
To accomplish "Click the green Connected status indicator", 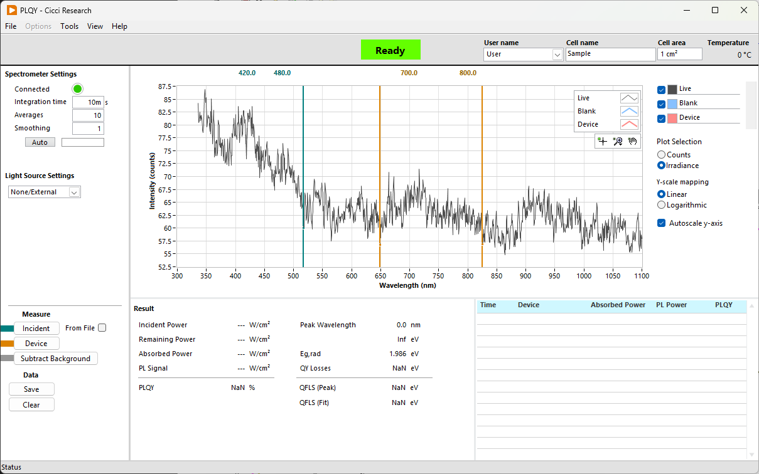I will coord(78,89).
